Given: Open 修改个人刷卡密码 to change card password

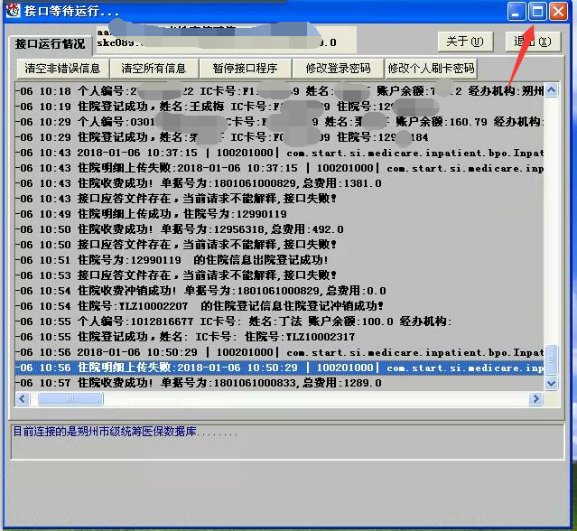Looking at the screenshot, I should pyautogui.click(x=430, y=69).
